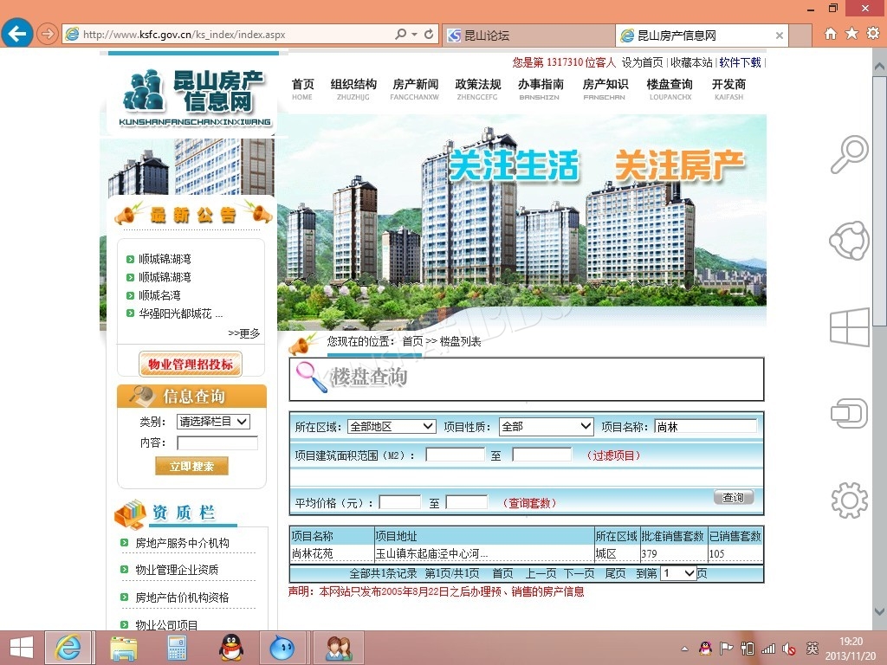Open the IE tools gear icon

coord(873,34)
